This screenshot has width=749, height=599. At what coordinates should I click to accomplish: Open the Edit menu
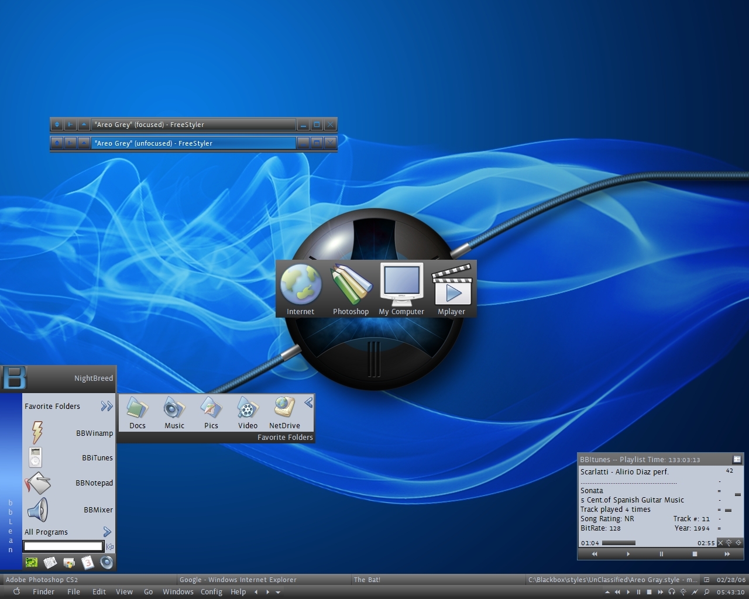coord(99,592)
